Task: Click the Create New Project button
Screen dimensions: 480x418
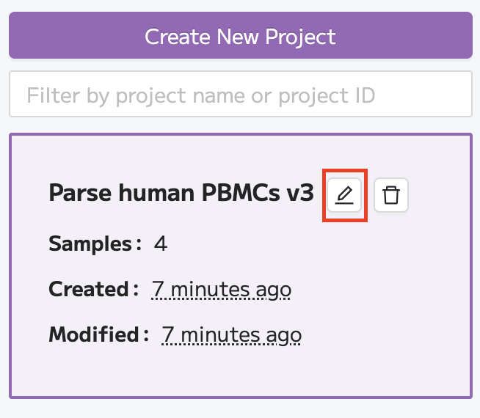Action: (241, 35)
